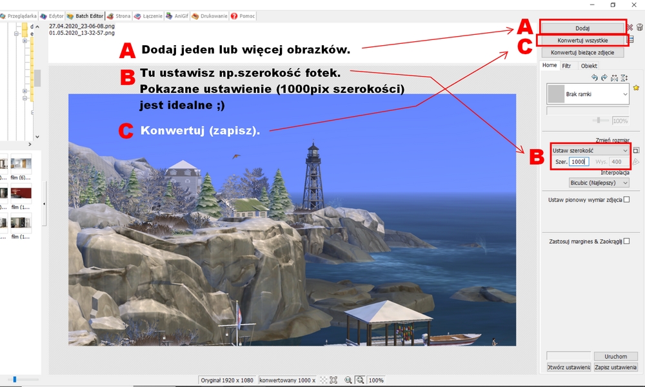This screenshot has height=387, width=645.
Task: Remove selected file with the X icon
Action: point(630,28)
